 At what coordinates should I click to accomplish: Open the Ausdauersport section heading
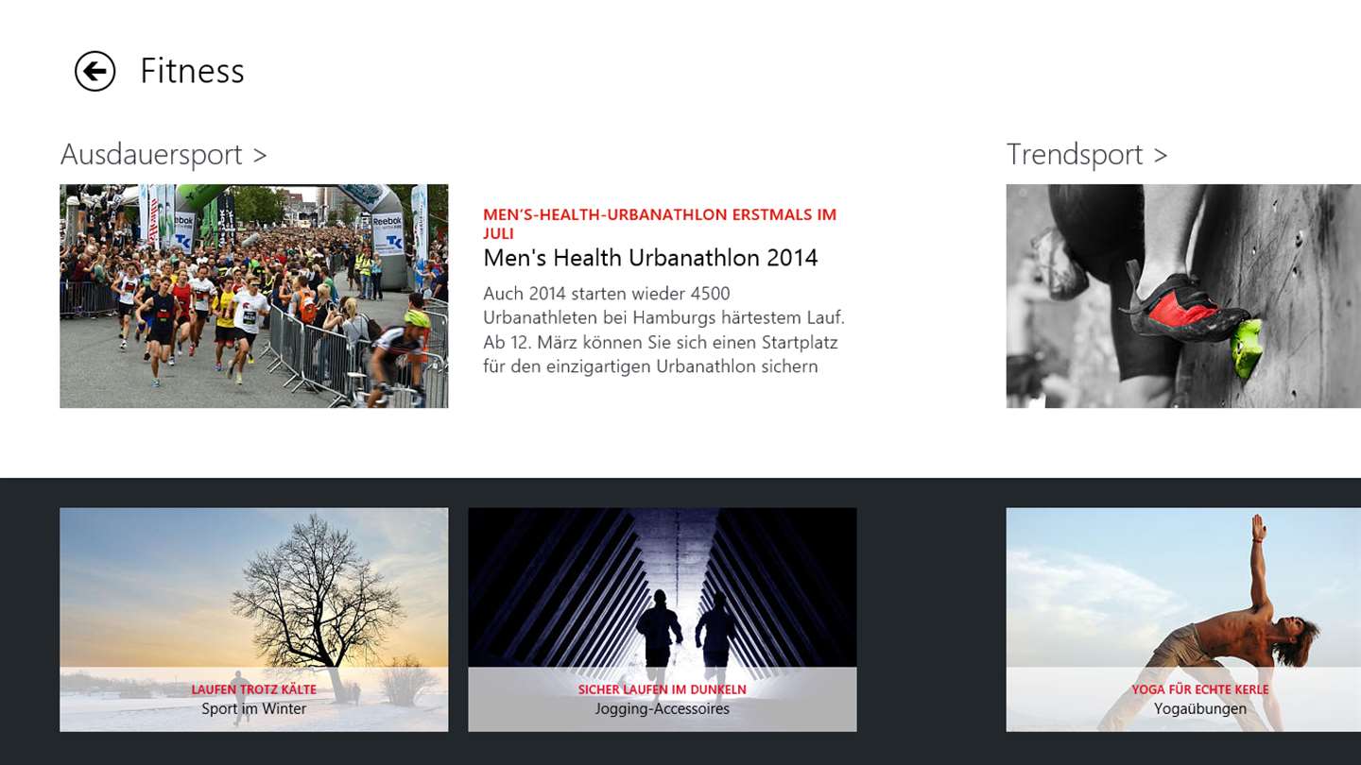click(x=164, y=154)
